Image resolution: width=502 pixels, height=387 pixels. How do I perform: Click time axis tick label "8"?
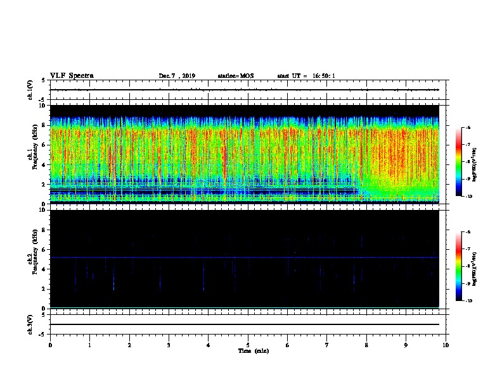click(366, 345)
